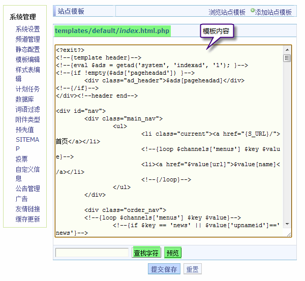The height and width of the screenshot is (281, 305).
Task: Click 提交保存 to save the template
Action: click(x=164, y=269)
